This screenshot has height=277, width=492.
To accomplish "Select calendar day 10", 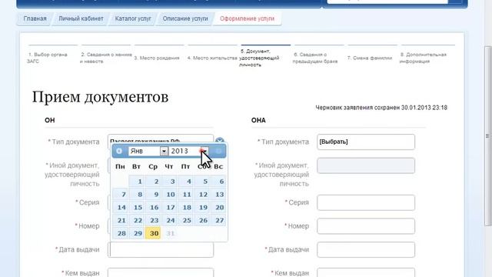I will [x=169, y=195].
